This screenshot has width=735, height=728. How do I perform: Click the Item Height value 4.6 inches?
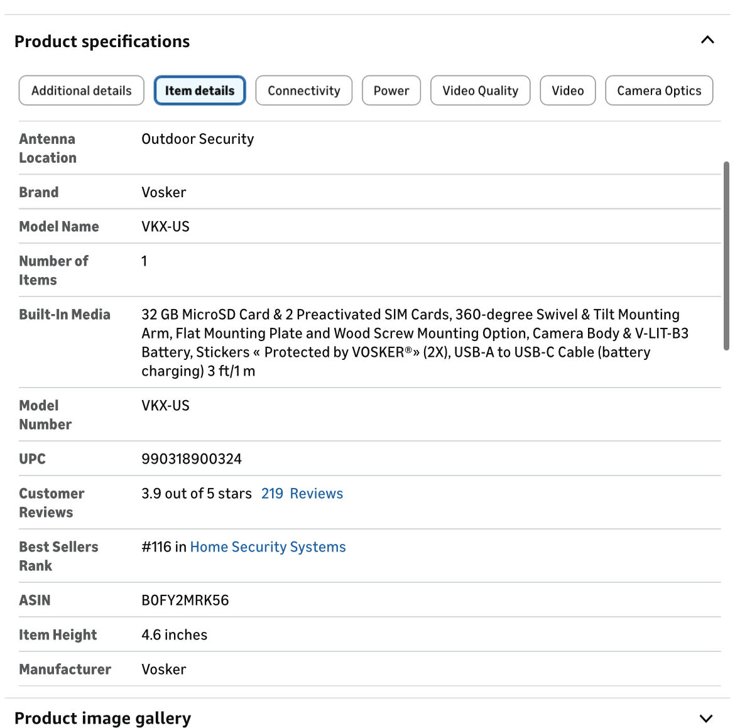click(175, 635)
